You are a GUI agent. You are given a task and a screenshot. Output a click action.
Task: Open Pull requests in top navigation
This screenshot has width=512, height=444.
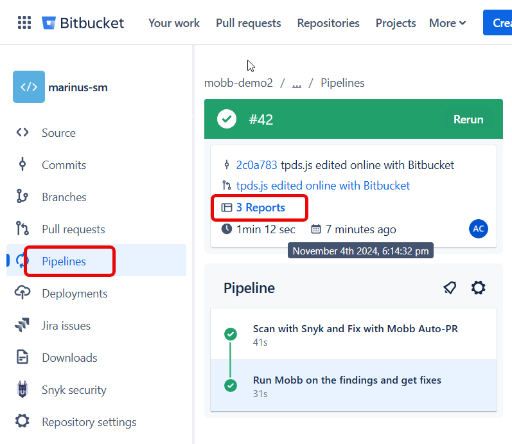tap(248, 23)
